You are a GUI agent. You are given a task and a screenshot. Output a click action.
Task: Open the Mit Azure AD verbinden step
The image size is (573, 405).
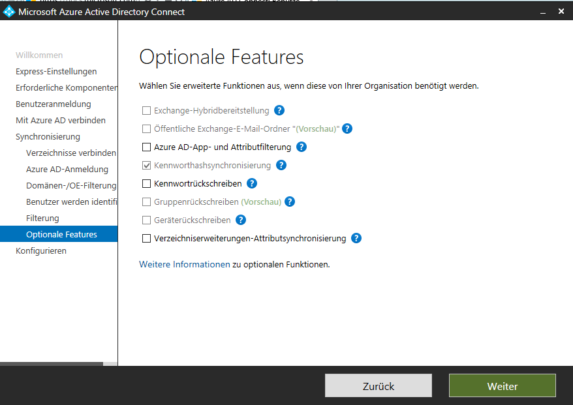click(x=61, y=121)
